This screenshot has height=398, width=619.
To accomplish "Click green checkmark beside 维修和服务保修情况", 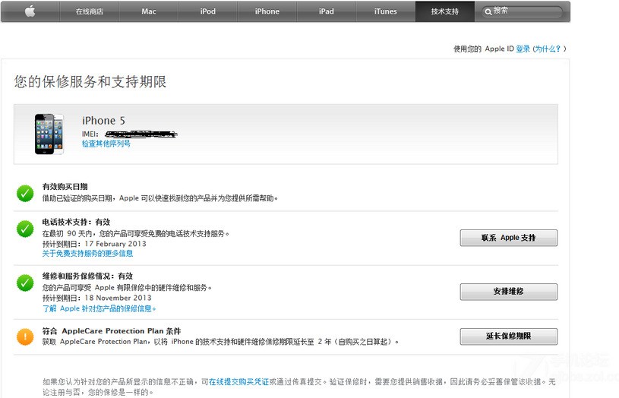I will 25,283.
